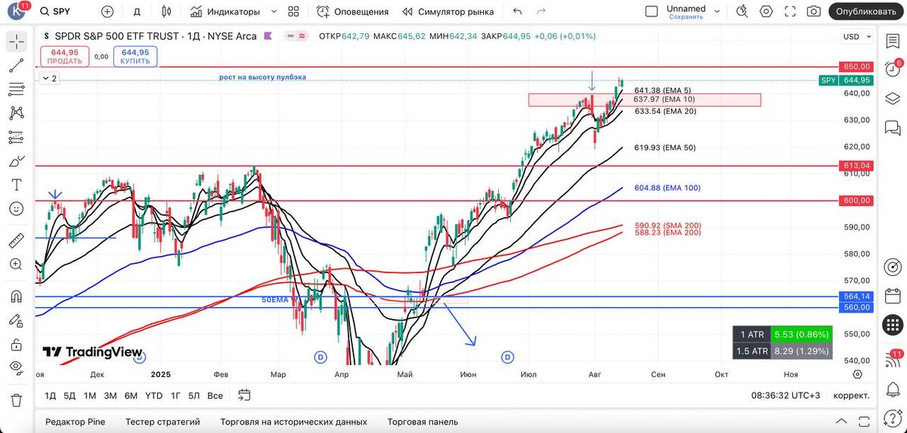Expand favorite indicators dropdown arrow
The height and width of the screenshot is (433, 907).
[274, 11]
